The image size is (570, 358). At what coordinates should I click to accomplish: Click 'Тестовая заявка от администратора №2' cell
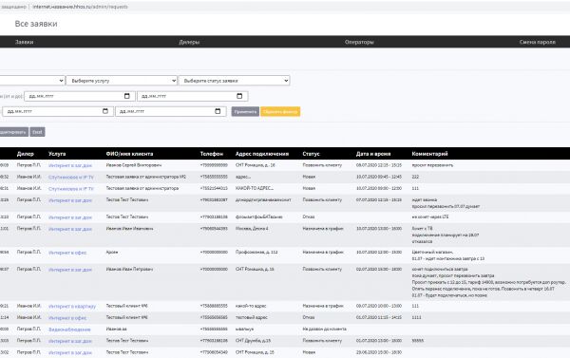click(145, 177)
